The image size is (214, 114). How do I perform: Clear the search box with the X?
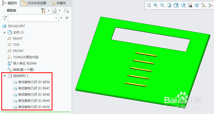(56, 18)
